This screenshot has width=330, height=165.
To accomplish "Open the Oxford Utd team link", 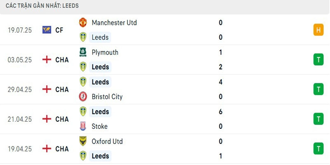I will [107, 141].
